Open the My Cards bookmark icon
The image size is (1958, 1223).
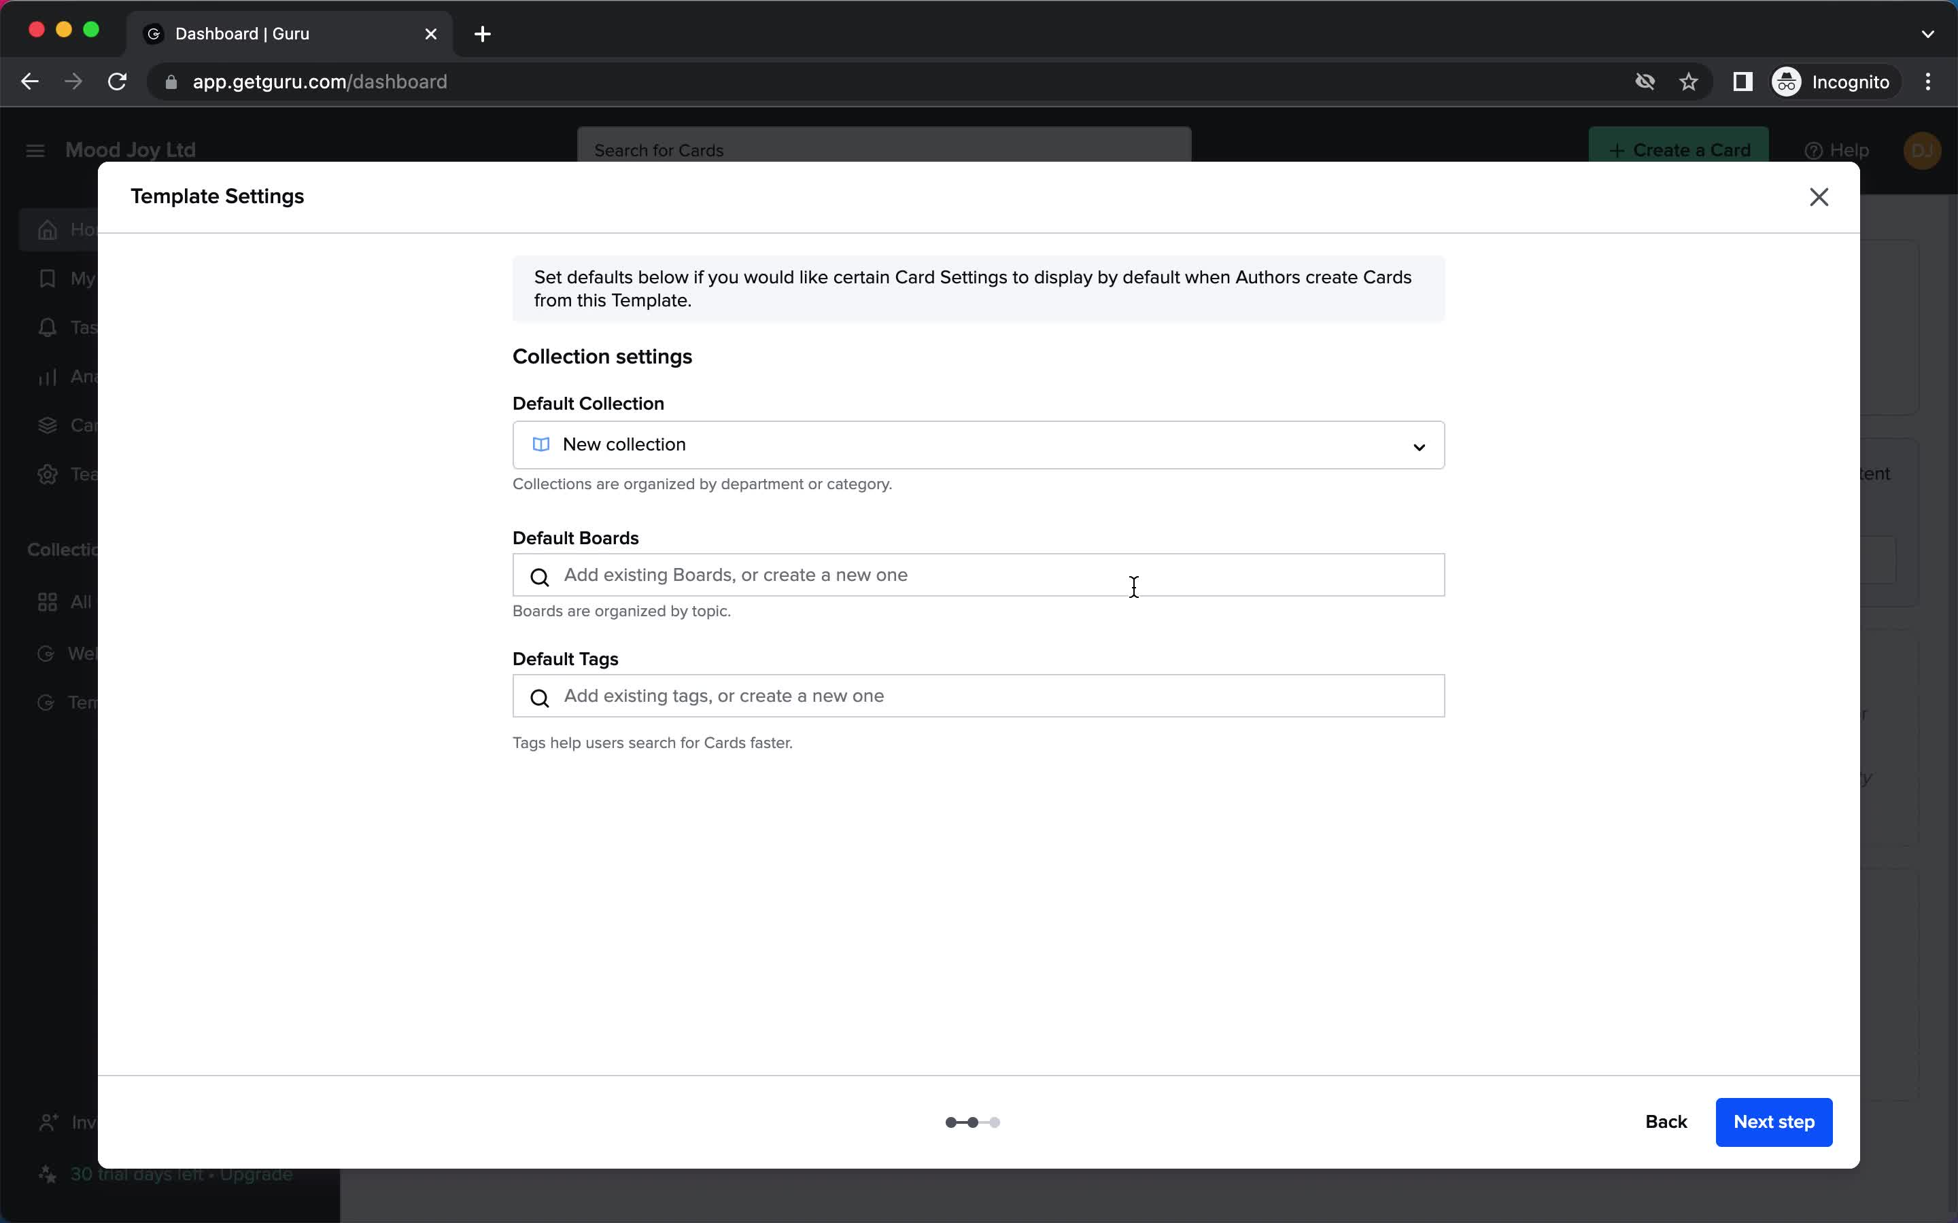(x=48, y=279)
